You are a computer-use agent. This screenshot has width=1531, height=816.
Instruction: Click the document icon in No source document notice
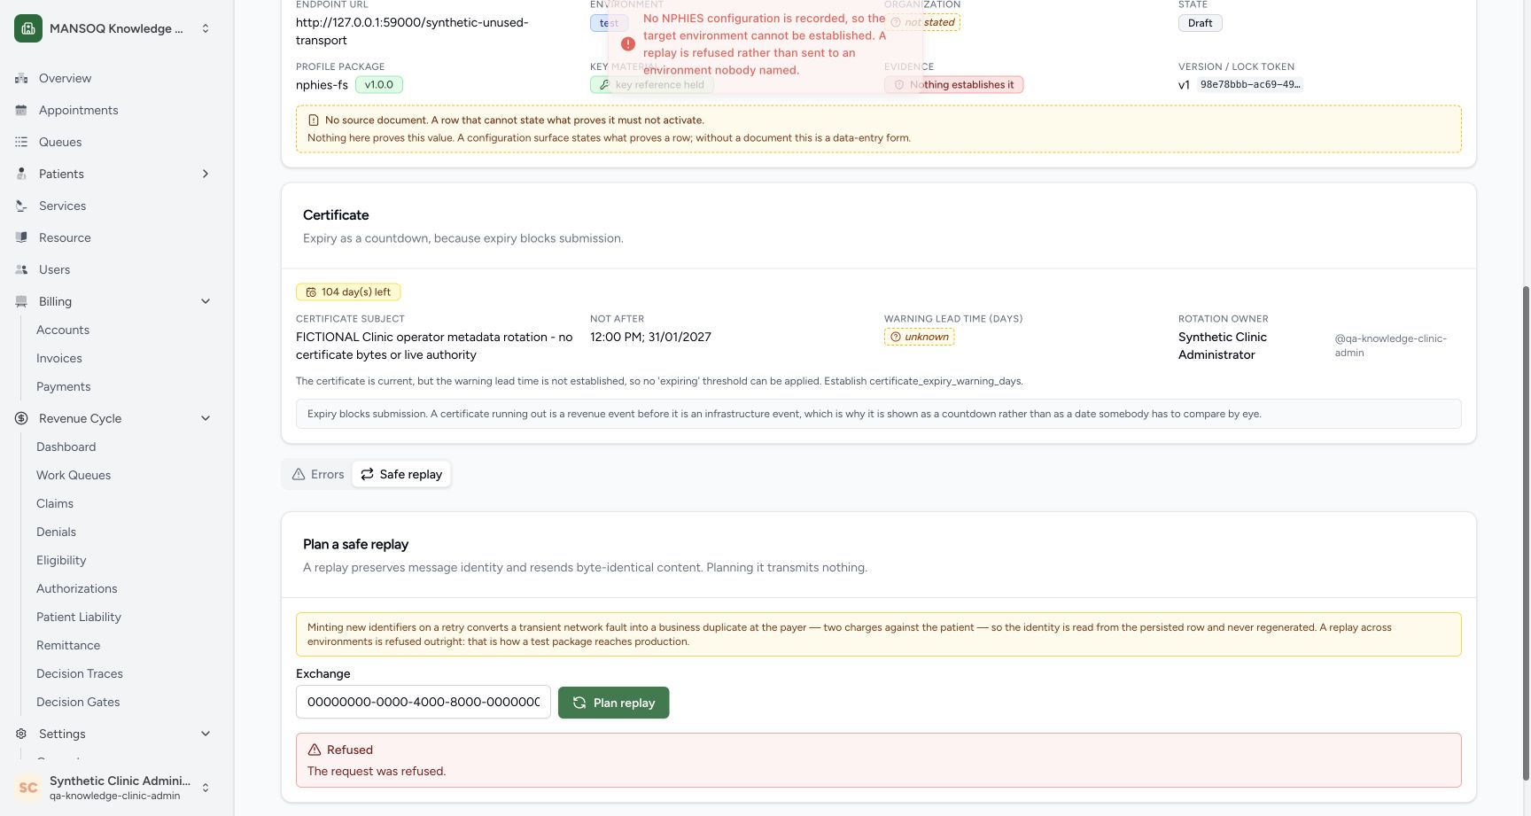pyautogui.click(x=314, y=120)
